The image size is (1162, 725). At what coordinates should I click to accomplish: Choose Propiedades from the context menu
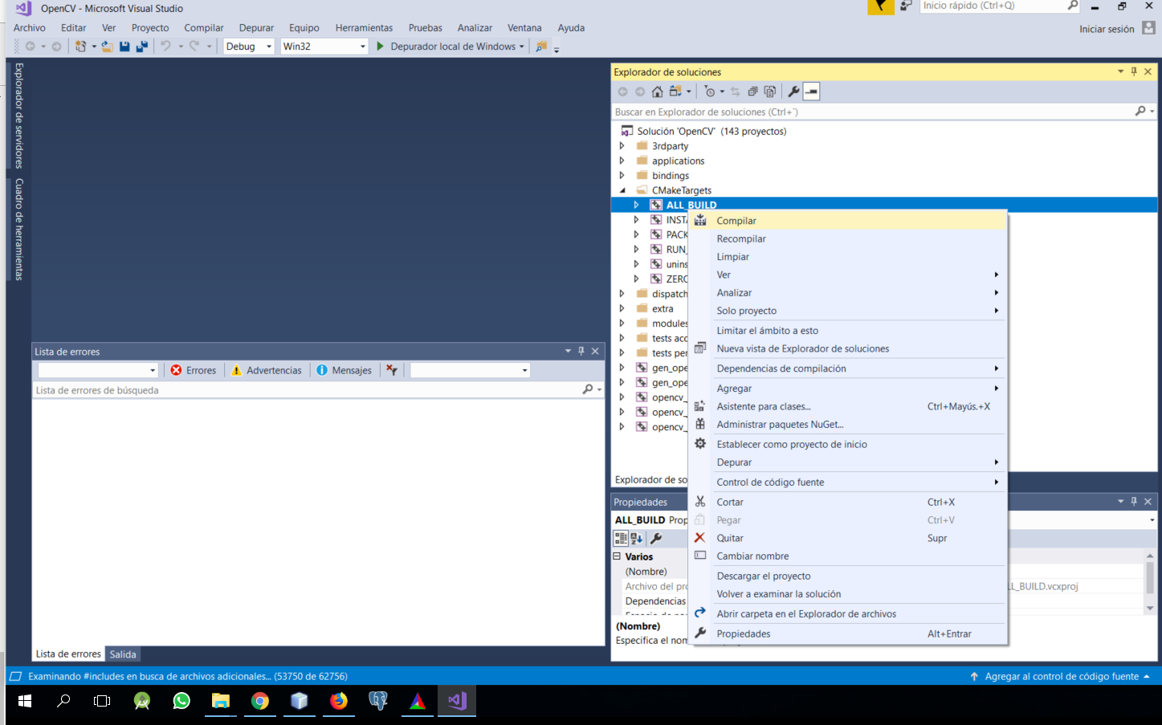click(847, 633)
